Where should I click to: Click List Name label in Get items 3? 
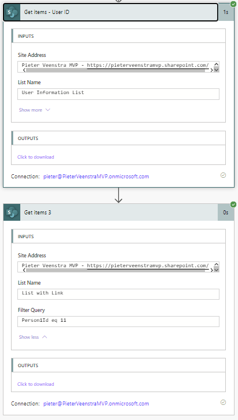[29, 283]
